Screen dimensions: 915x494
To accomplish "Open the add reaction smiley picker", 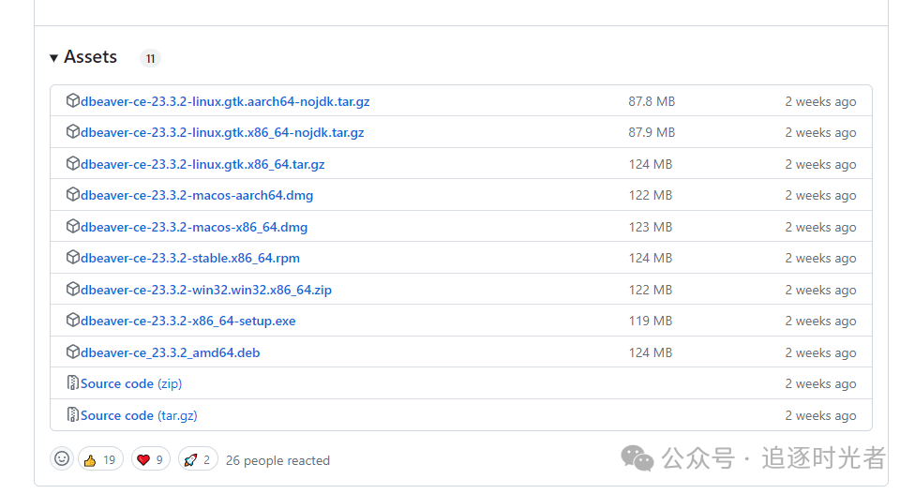I will click(x=62, y=458).
